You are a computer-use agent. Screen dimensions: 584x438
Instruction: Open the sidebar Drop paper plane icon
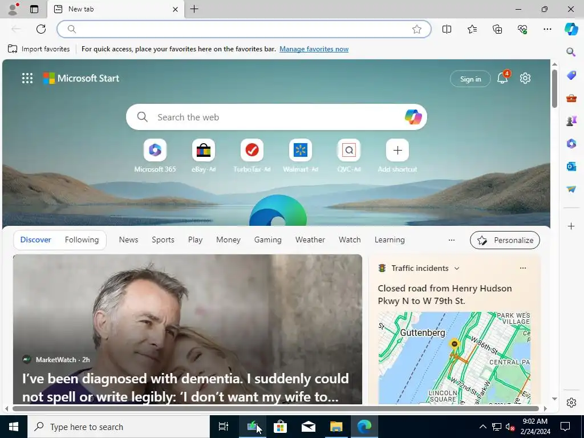coord(571,189)
